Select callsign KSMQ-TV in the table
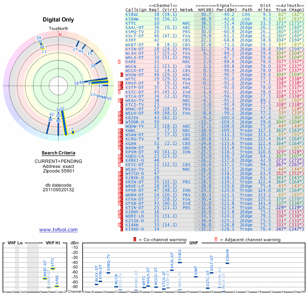Viewport: 308px width, 295px height. (135, 32)
